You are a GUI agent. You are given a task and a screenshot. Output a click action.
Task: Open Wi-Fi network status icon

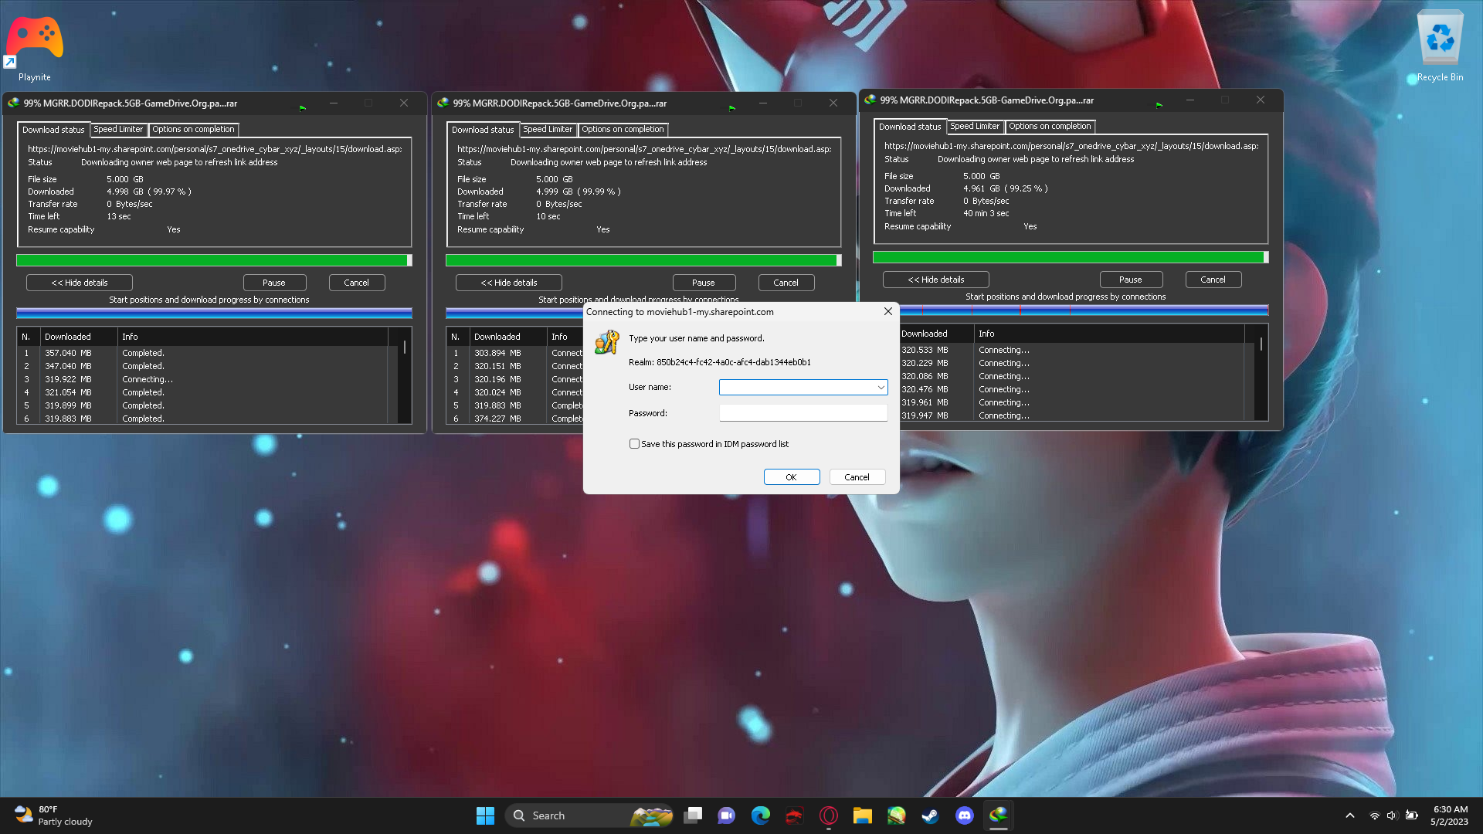1375,815
